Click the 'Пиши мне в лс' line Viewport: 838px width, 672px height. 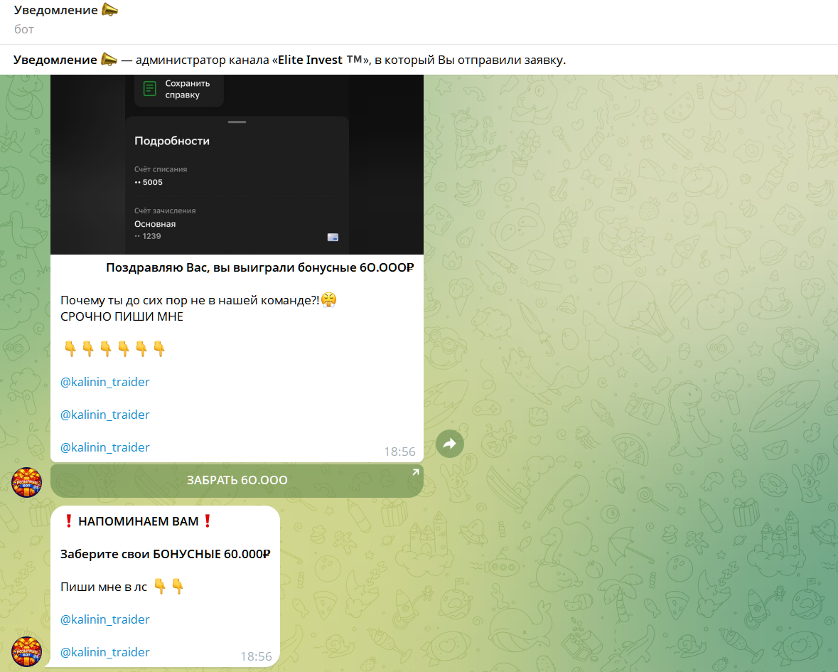[104, 587]
